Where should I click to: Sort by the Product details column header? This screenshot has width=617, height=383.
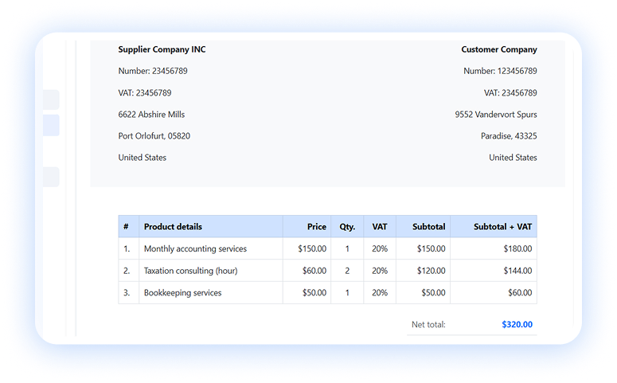173,227
